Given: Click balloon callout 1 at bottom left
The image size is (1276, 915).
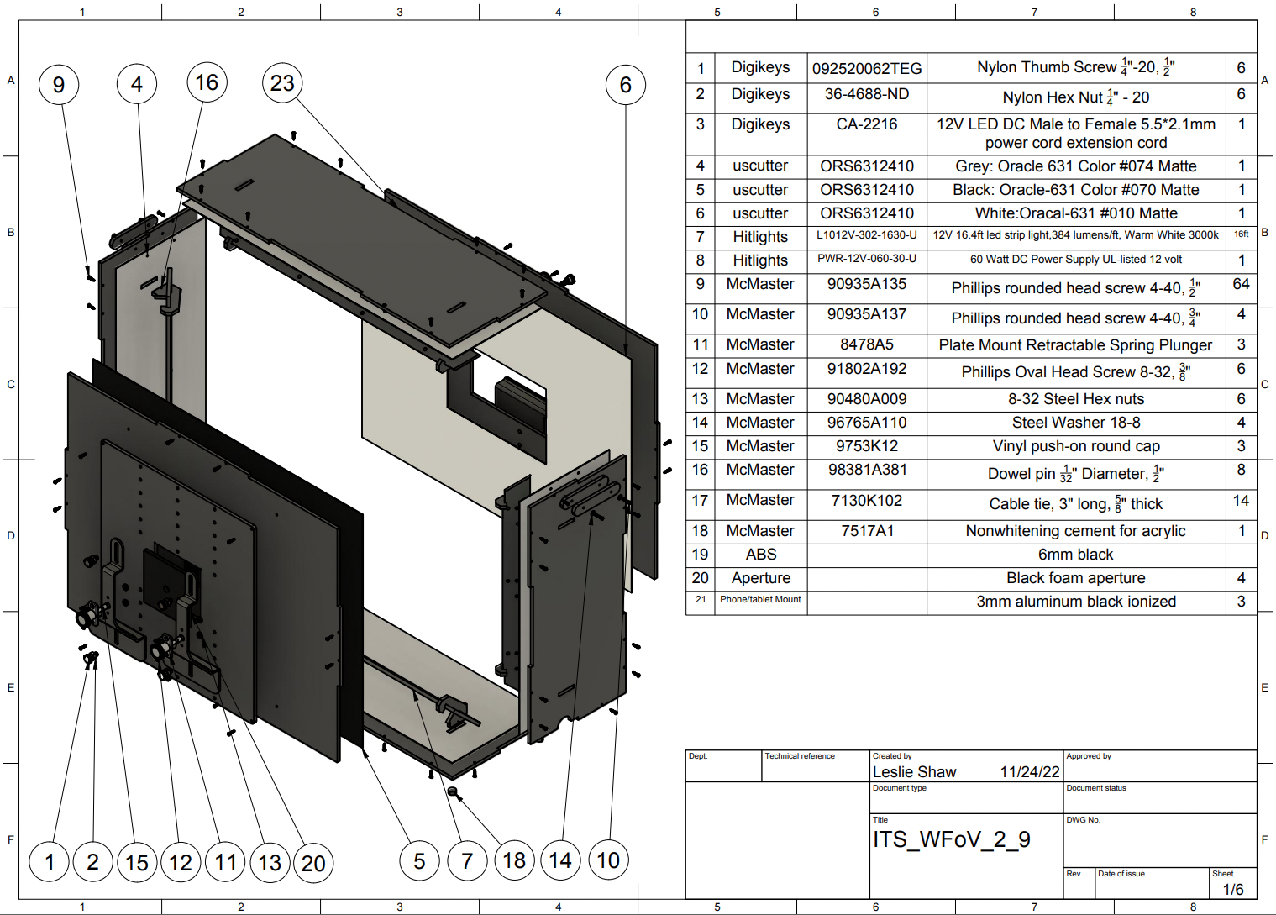Looking at the screenshot, I should coord(50,861).
